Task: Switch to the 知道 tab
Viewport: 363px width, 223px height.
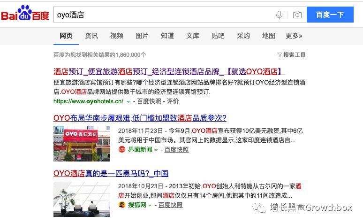Action: click(x=167, y=36)
